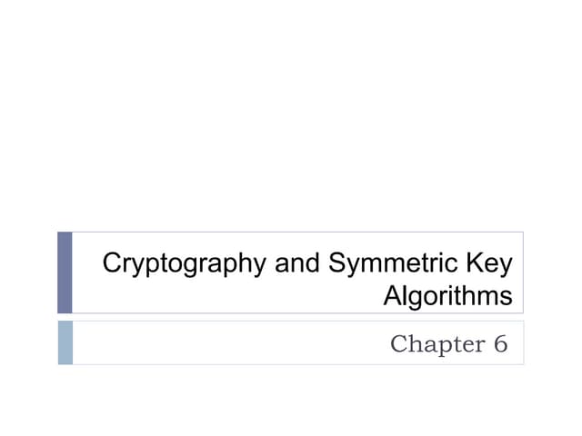Select the light blue accent bar beside the subtitle
Viewport: 582px width, 436px height.
(65, 342)
